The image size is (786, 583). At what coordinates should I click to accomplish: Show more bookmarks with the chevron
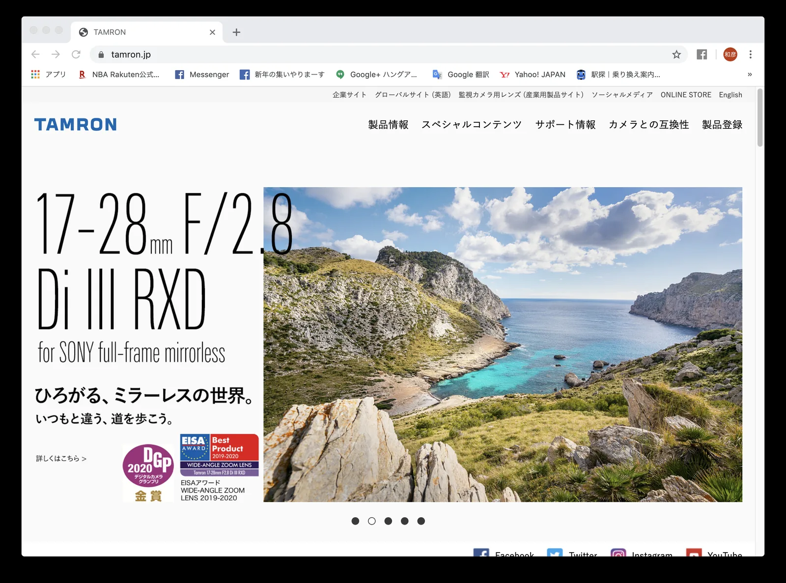[750, 74]
